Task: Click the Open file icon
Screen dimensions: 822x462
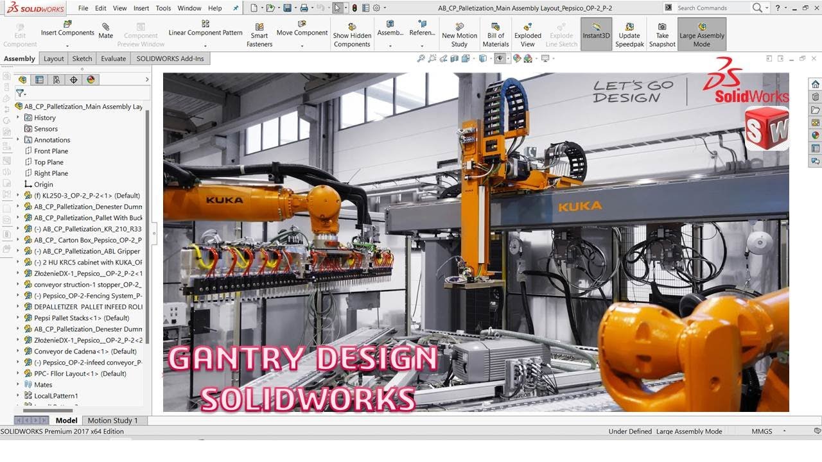Action: pyautogui.click(x=270, y=8)
